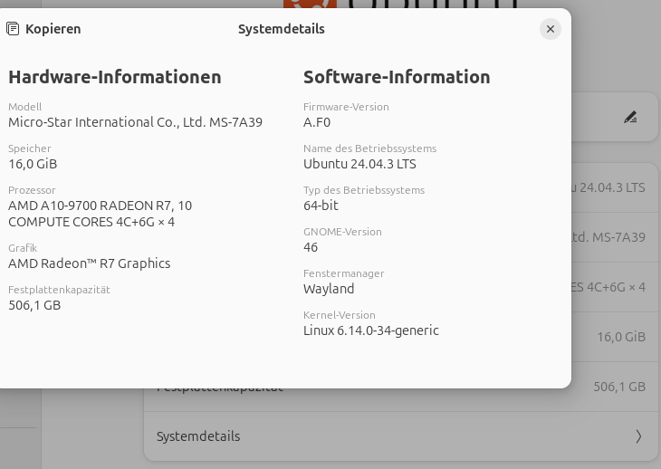Click the GNOME version 46 value
This screenshot has width=661, height=469.
tap(311, 247)
